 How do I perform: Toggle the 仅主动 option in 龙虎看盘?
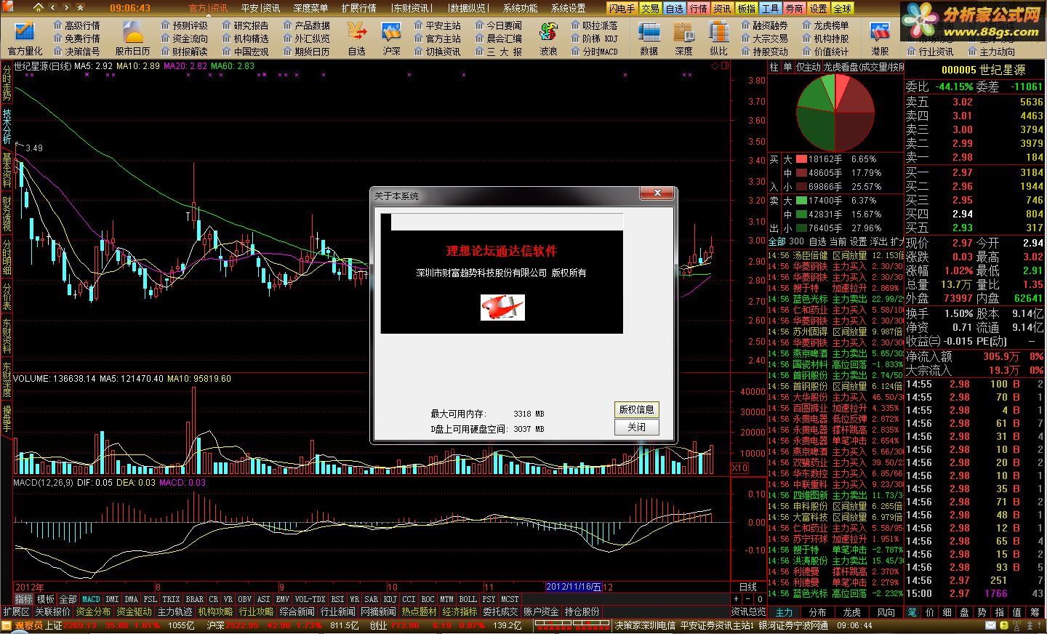click(x=808, y=67)
